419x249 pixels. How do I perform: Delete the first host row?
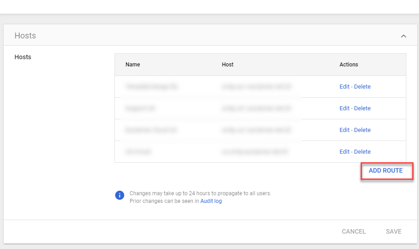pos(362,87)
